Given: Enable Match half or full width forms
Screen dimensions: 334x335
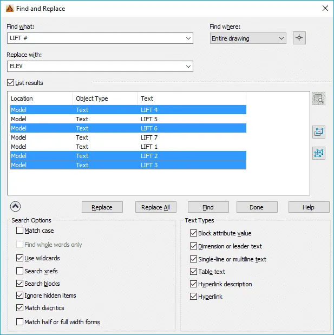Looking at the screenshot, I should [x=19, y=322].
